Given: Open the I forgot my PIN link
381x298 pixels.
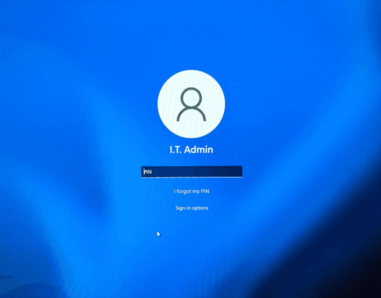Looking at the screenshot, I should pyautogui.click(x=195, y=191).
